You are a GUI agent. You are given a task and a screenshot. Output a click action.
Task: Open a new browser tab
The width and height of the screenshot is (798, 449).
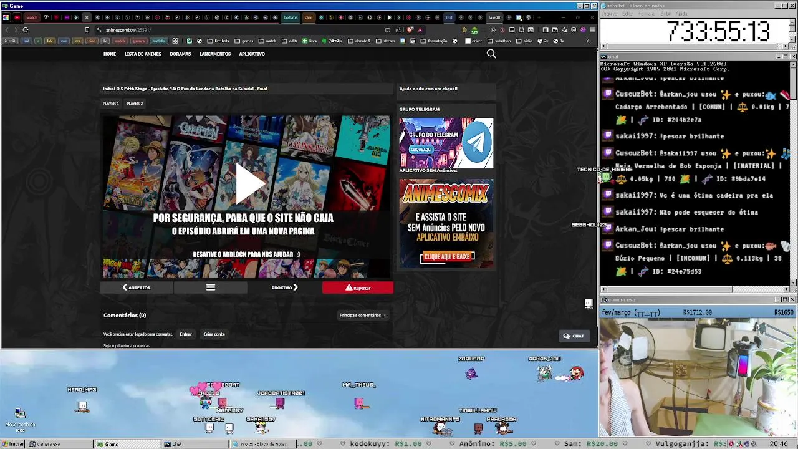(x=539, y=17)
